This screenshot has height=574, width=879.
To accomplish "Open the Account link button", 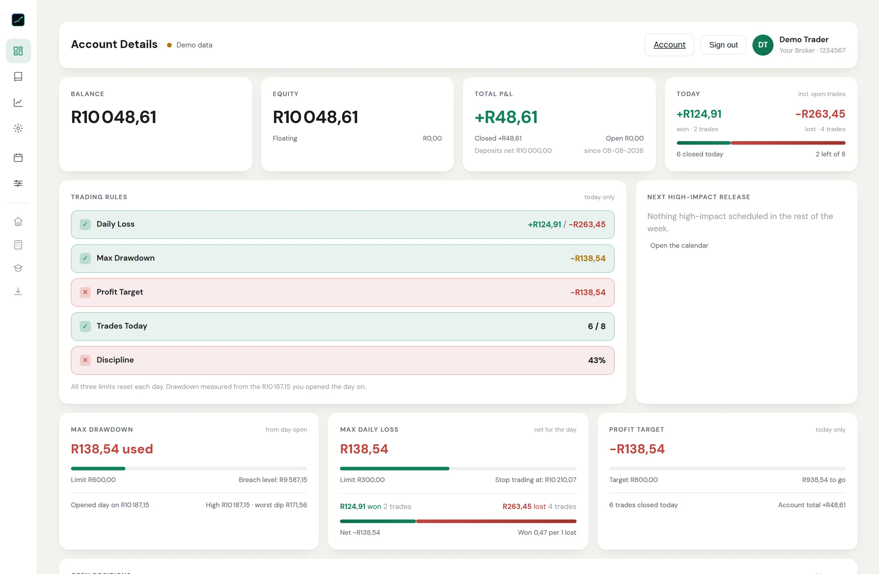I will 669,45.
